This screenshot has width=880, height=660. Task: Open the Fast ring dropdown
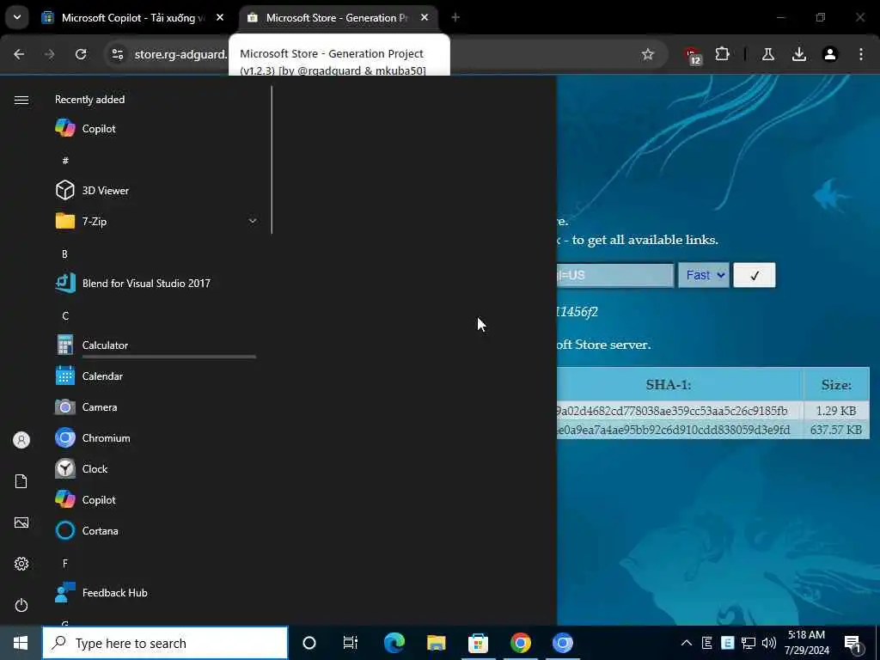704,275
